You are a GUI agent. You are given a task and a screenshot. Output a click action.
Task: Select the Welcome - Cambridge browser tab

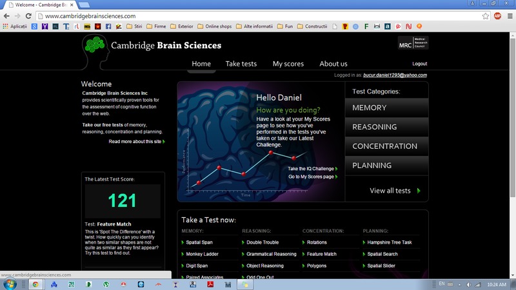pyautogui.click(x=41, y=5)
